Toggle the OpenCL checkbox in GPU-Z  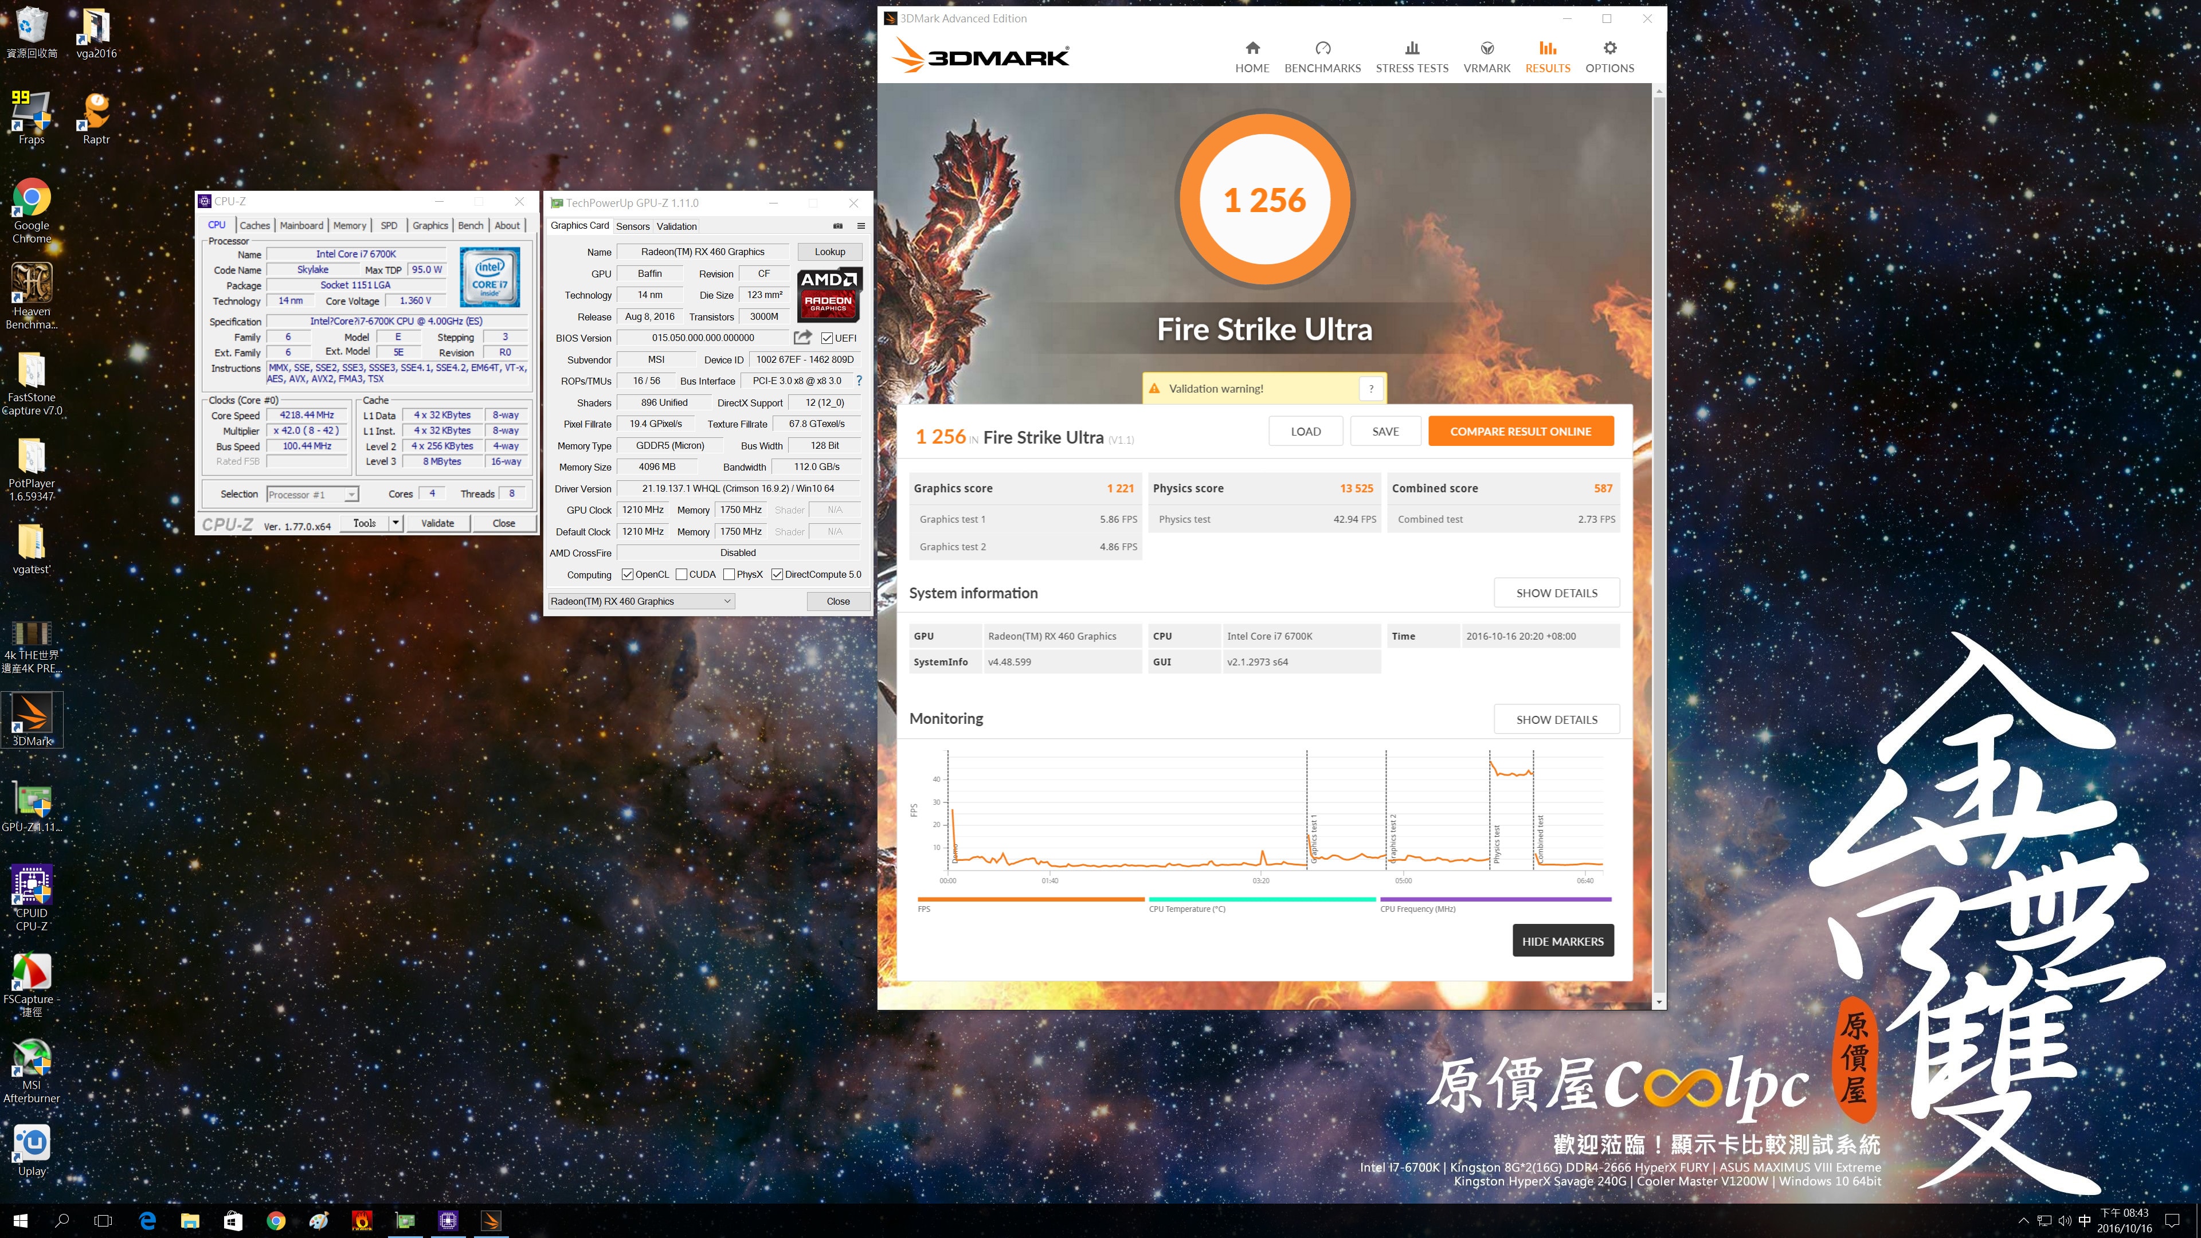(x=627, y=575)
